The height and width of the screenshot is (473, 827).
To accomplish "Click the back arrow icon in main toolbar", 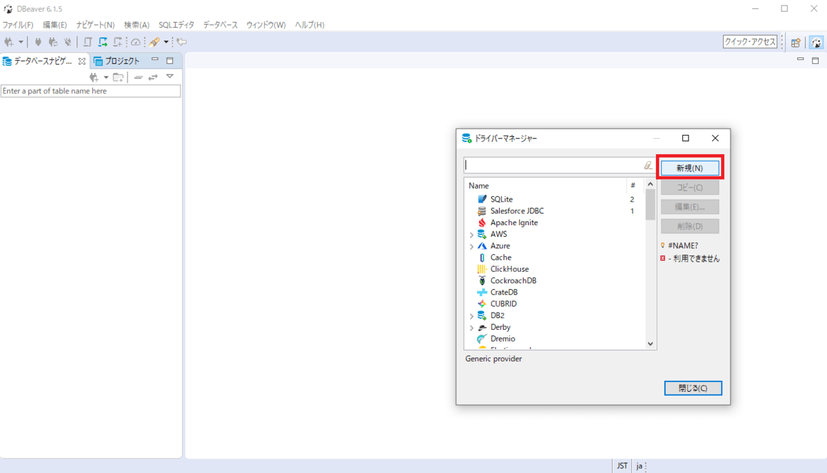I will coord(183,42).
